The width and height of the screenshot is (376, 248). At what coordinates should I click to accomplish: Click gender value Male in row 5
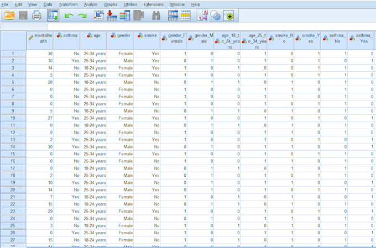click(121, 82)
